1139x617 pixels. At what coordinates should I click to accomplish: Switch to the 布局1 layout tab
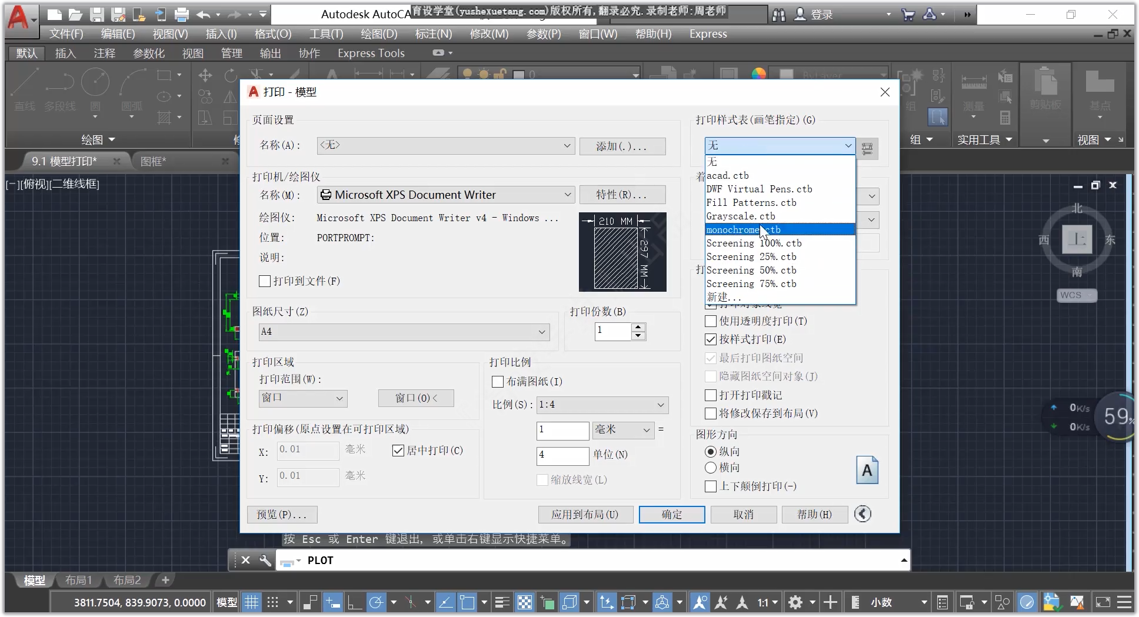(x=78, y=580)
